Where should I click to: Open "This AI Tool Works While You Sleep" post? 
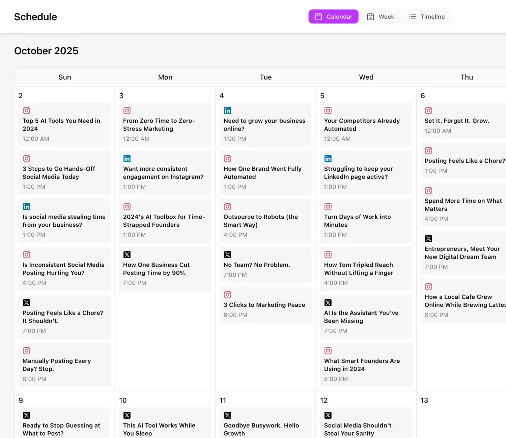coord(165,425)
